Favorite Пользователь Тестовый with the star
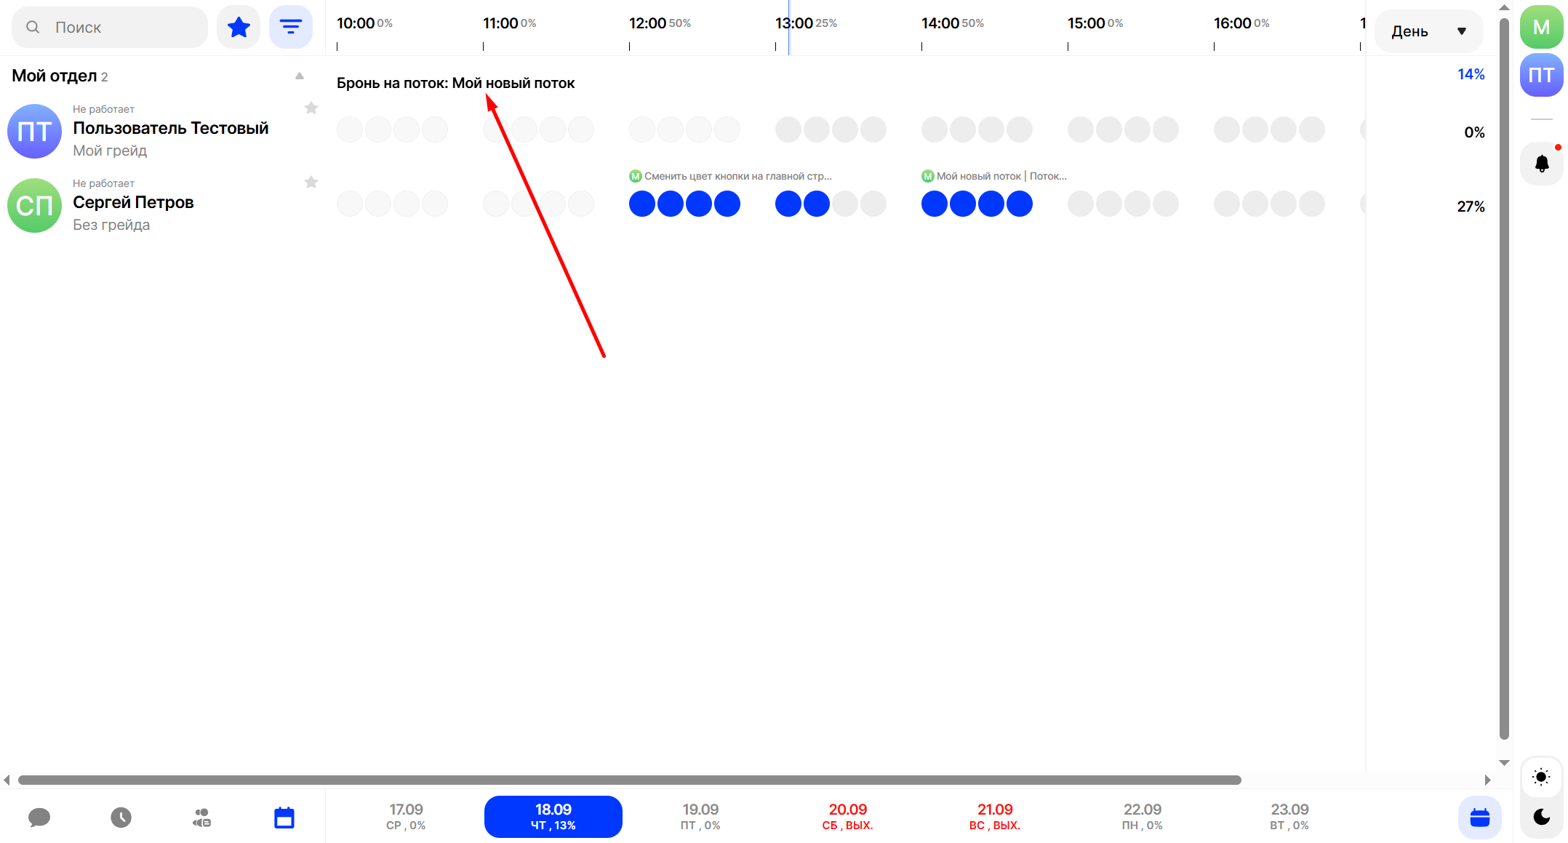This screenshot has width=1568, height=843. 311,108
